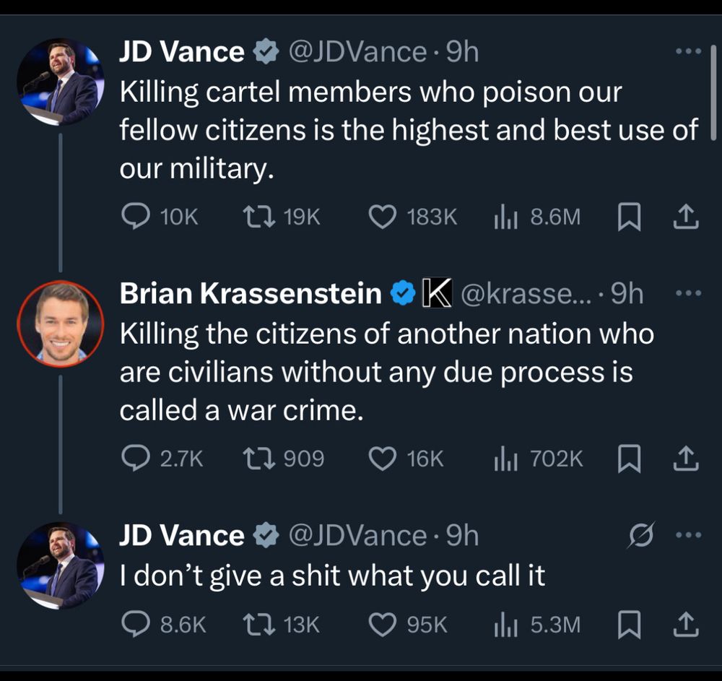
Task: Bookmark JD Vance's first tweet
Action: (x=629, y=217)
